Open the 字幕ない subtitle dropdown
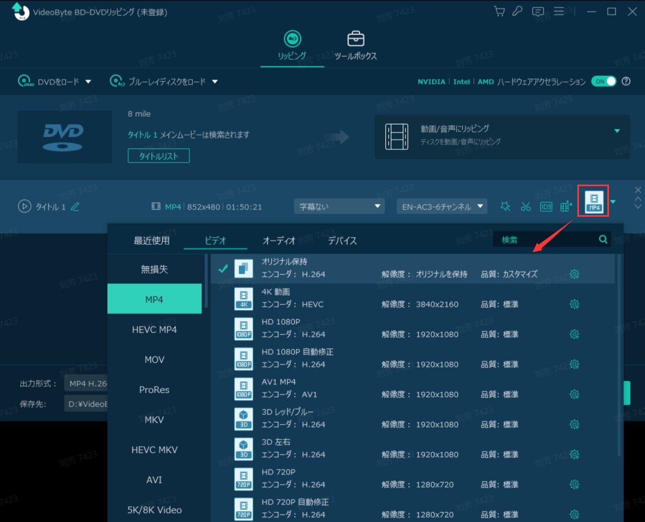This screenshot has height=522, width=645. (339, 206)
